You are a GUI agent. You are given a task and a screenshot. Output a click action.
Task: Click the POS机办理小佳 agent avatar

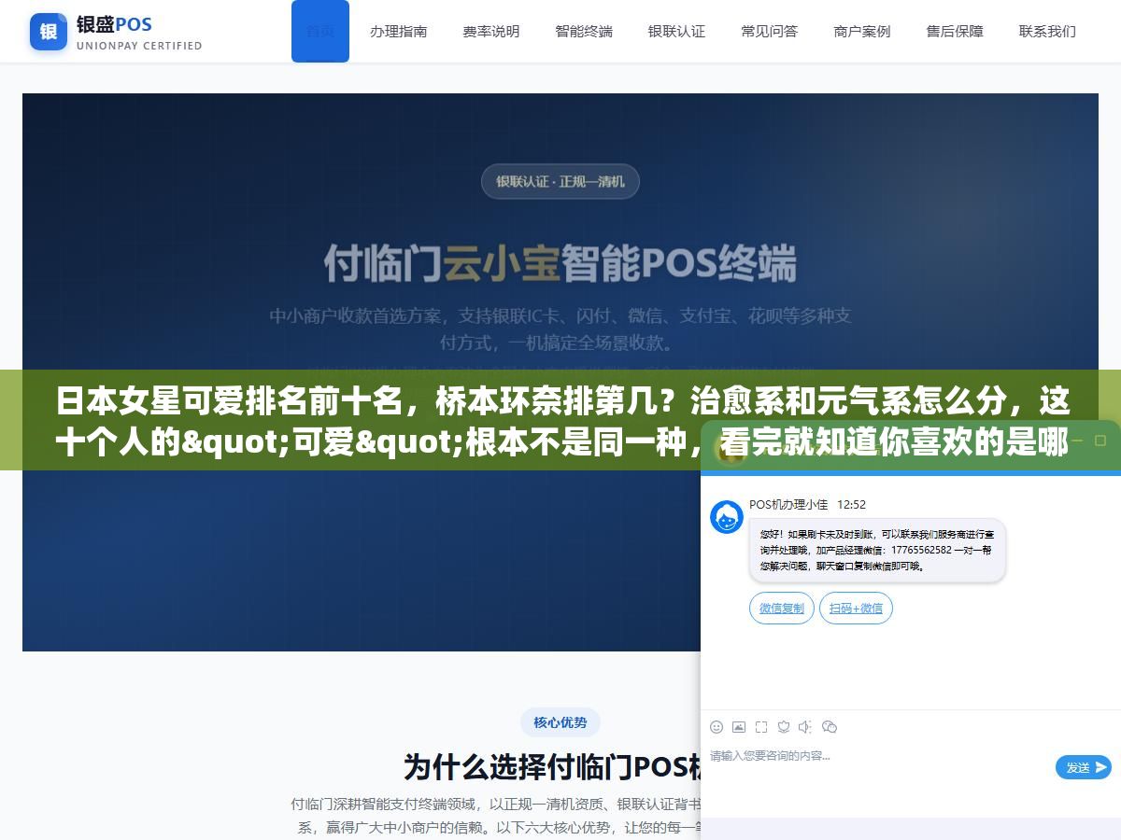tap(727, 517)
